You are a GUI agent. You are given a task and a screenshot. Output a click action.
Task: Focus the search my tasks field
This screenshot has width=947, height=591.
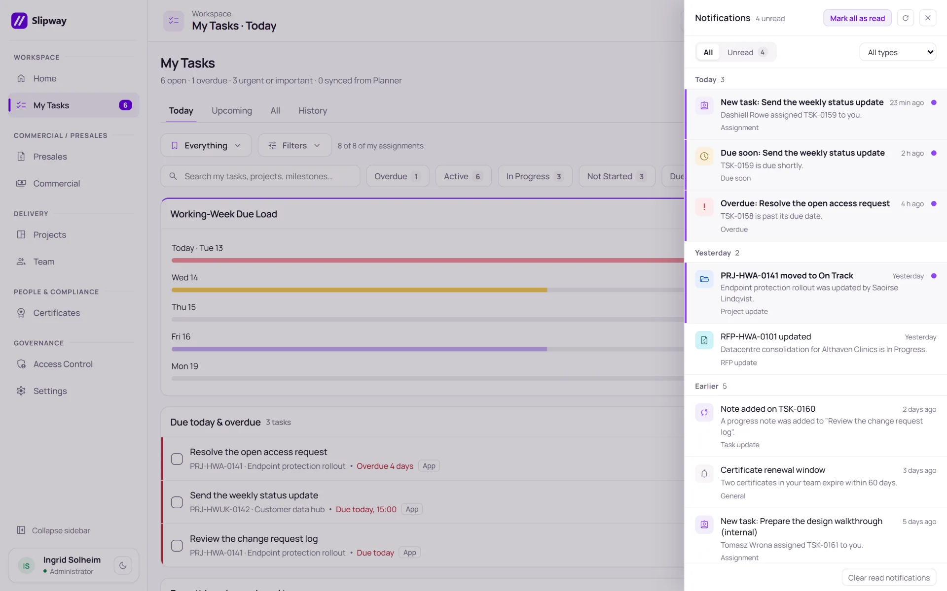pyautogui.click(x=260, y=176)
